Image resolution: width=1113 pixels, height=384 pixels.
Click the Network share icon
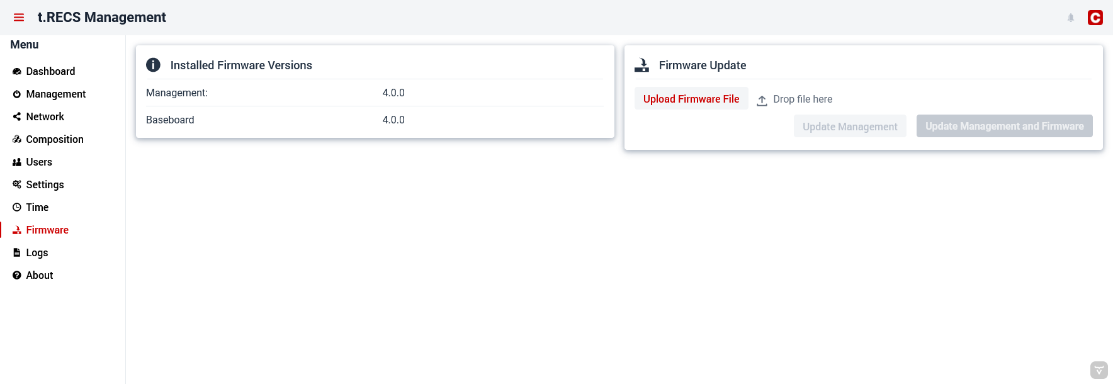pyautogui.click(x=17, y=117)
